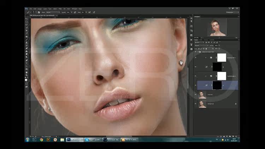Select the Crop tool
The height and width of the screenshot is (149, 265).
[x=26, y=31]
